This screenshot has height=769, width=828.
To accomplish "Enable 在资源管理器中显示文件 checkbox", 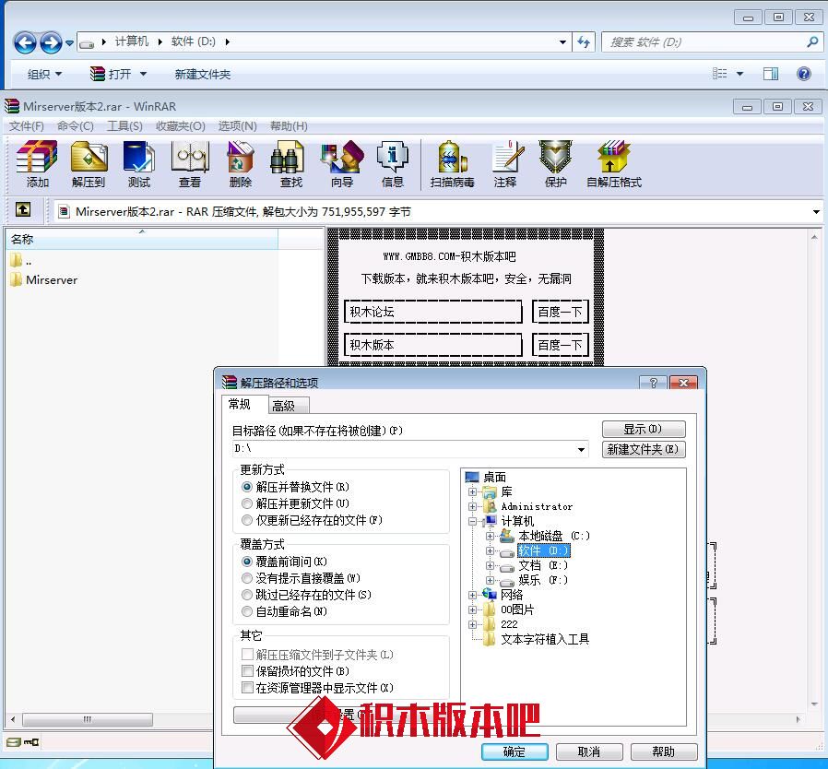I will pos(246,688).
